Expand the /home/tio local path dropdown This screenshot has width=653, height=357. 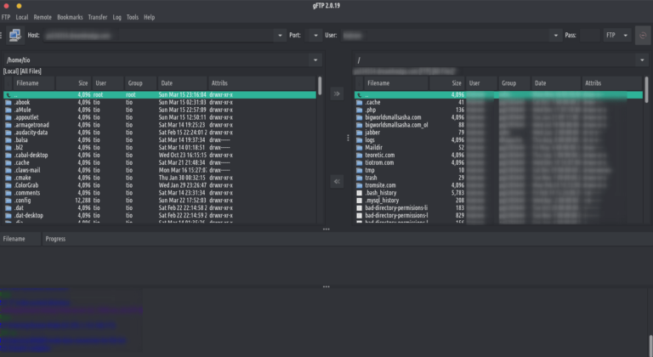pyautogui.click(x=315, y=60)
